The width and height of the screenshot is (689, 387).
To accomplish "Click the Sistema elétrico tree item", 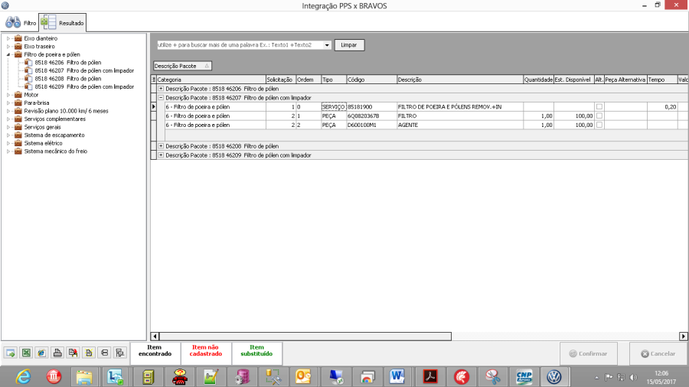I will (43, 144).
